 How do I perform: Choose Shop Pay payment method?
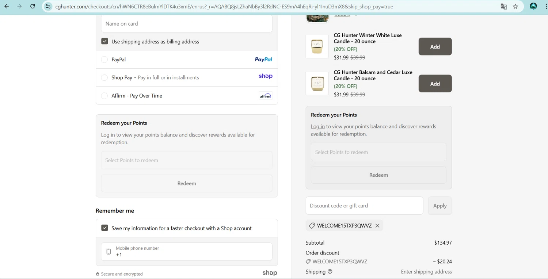104,77
